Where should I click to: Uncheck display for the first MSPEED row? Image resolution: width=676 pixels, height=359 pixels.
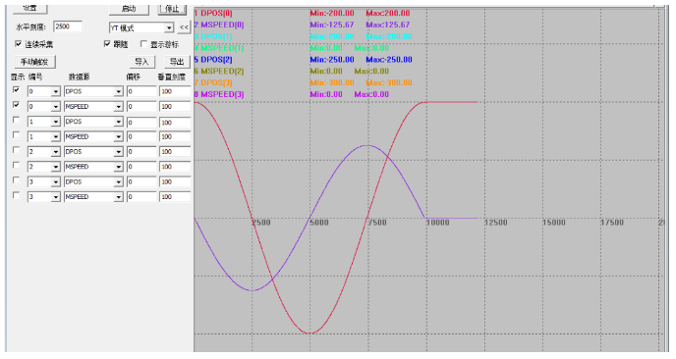pyautogui.click(x=16, y=105)
